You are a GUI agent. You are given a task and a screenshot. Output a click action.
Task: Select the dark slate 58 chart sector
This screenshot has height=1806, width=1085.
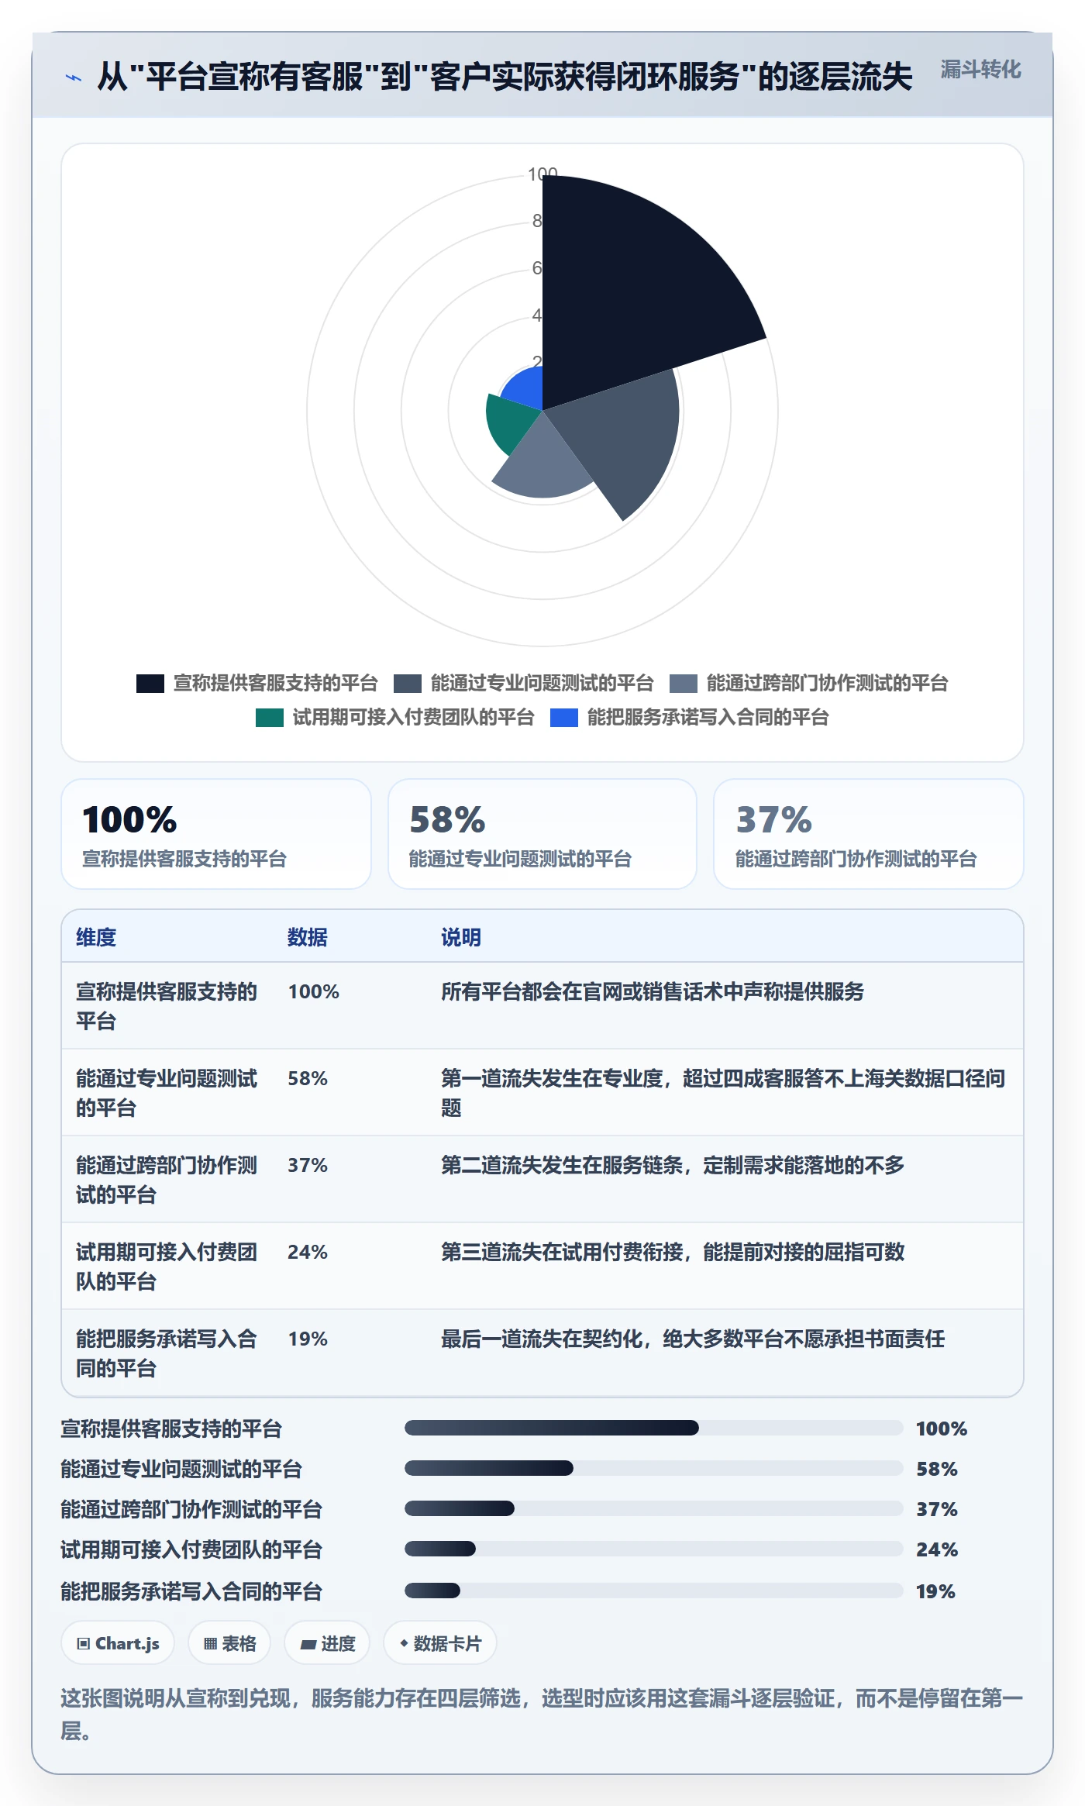[620, 434]
